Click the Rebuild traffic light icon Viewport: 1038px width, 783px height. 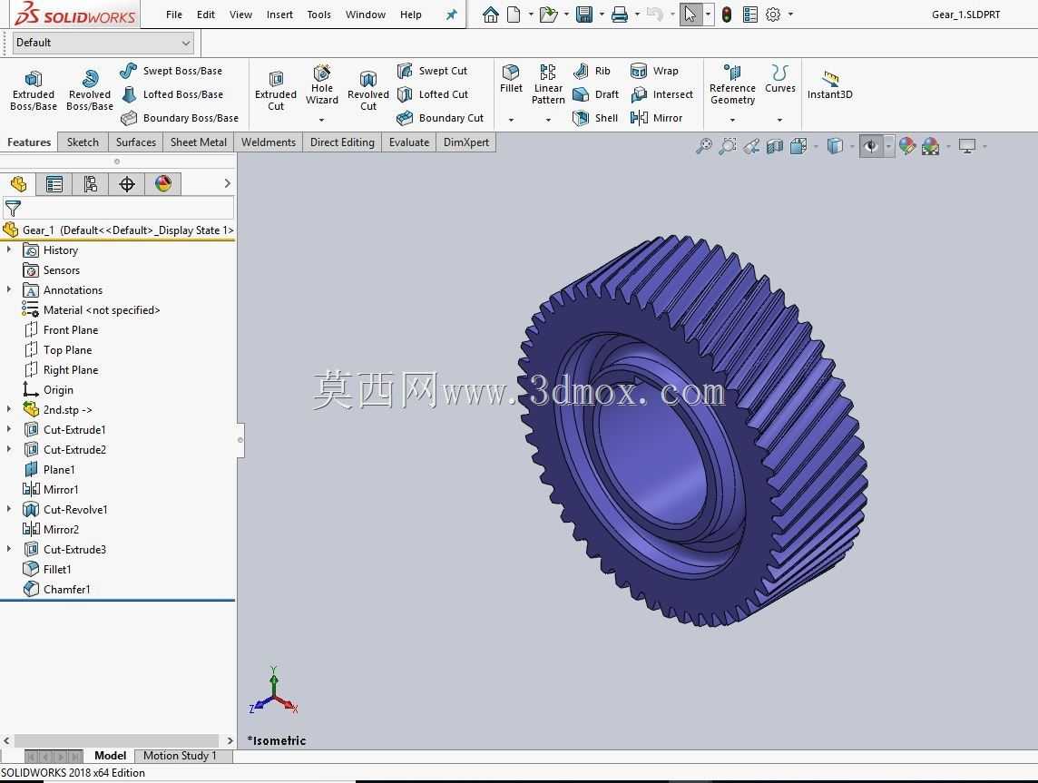(727, 15)
